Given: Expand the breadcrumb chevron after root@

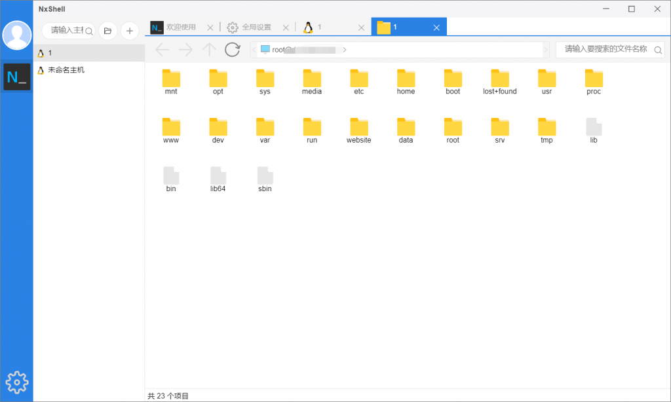Looking at the screenshot, I should point(345,50).
